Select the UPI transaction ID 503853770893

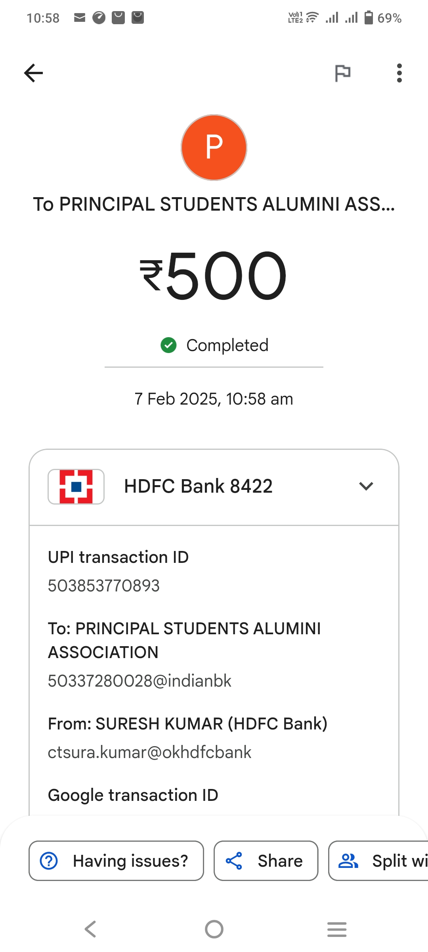(104, 585)
